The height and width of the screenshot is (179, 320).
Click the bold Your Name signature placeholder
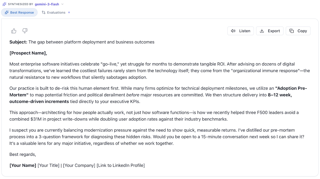[x=23, y=165]
